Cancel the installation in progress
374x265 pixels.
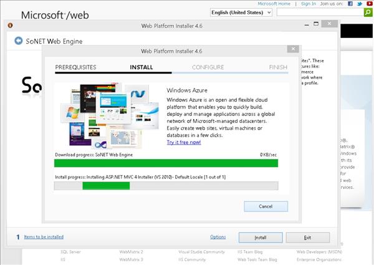[x=266, y=206]
